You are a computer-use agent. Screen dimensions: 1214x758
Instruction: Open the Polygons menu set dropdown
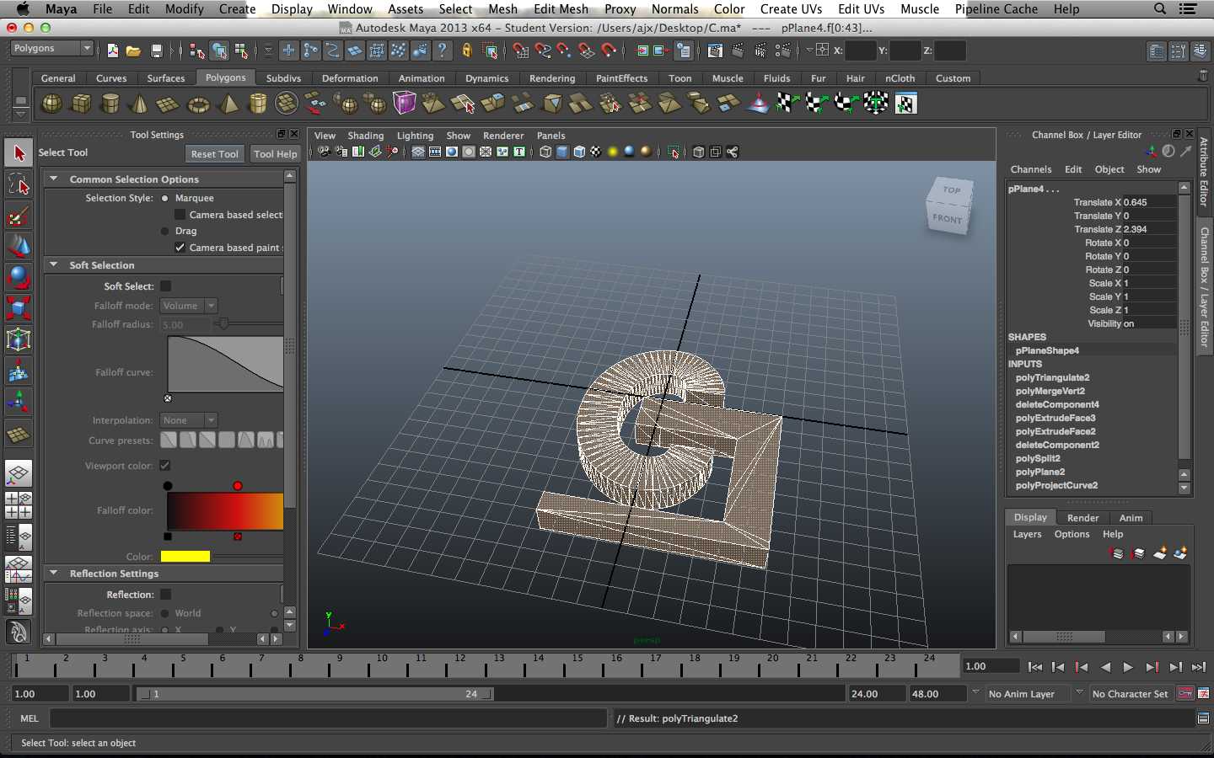pos(51,49)
